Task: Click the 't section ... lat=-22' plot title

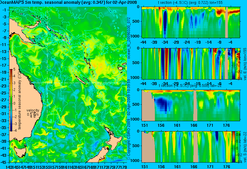Action: tap(190, 86)
